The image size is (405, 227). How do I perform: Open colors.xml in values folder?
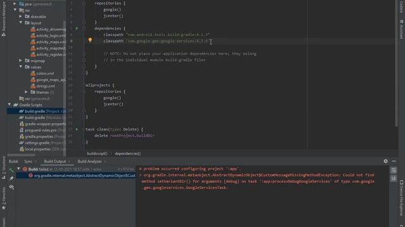tap(42, 73)
